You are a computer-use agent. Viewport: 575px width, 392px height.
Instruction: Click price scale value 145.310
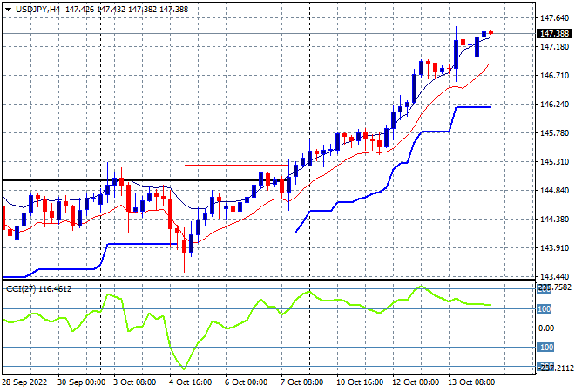554,162
